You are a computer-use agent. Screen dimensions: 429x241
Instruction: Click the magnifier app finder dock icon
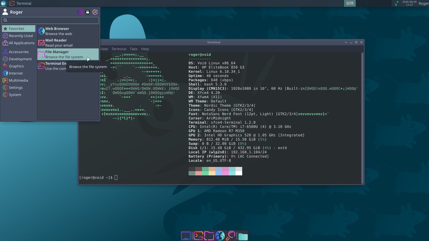click(231, 236)
